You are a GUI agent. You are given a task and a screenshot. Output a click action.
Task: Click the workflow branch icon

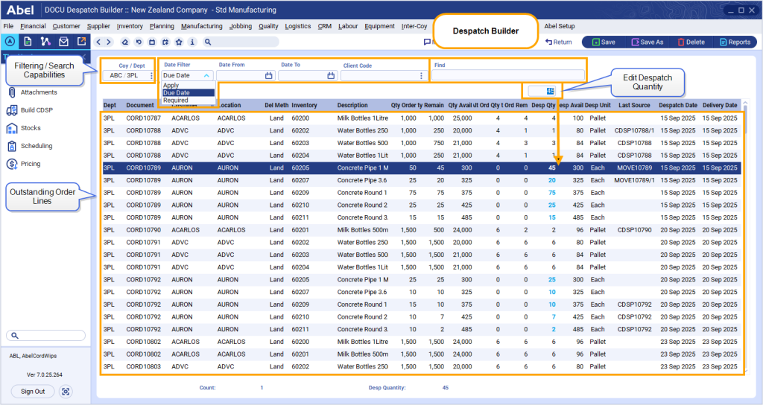point(45,42)
